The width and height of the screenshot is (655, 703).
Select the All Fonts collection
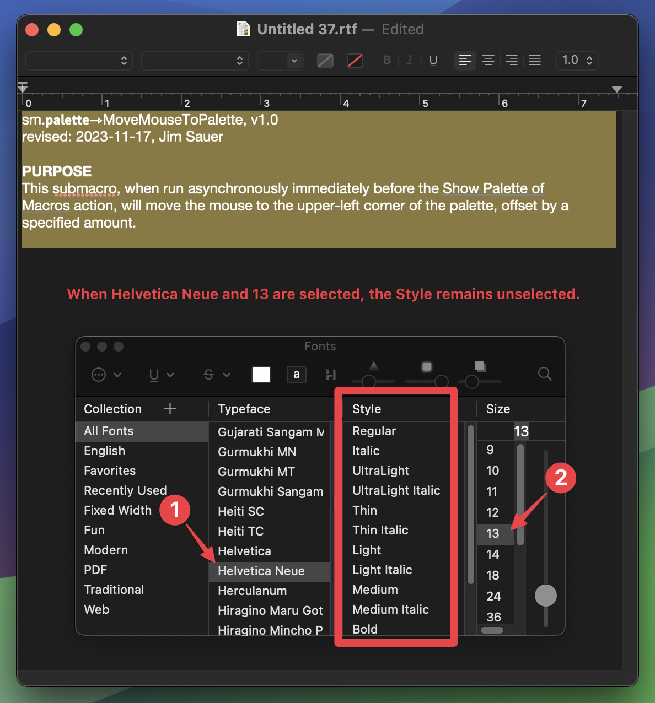pos(142,431)
